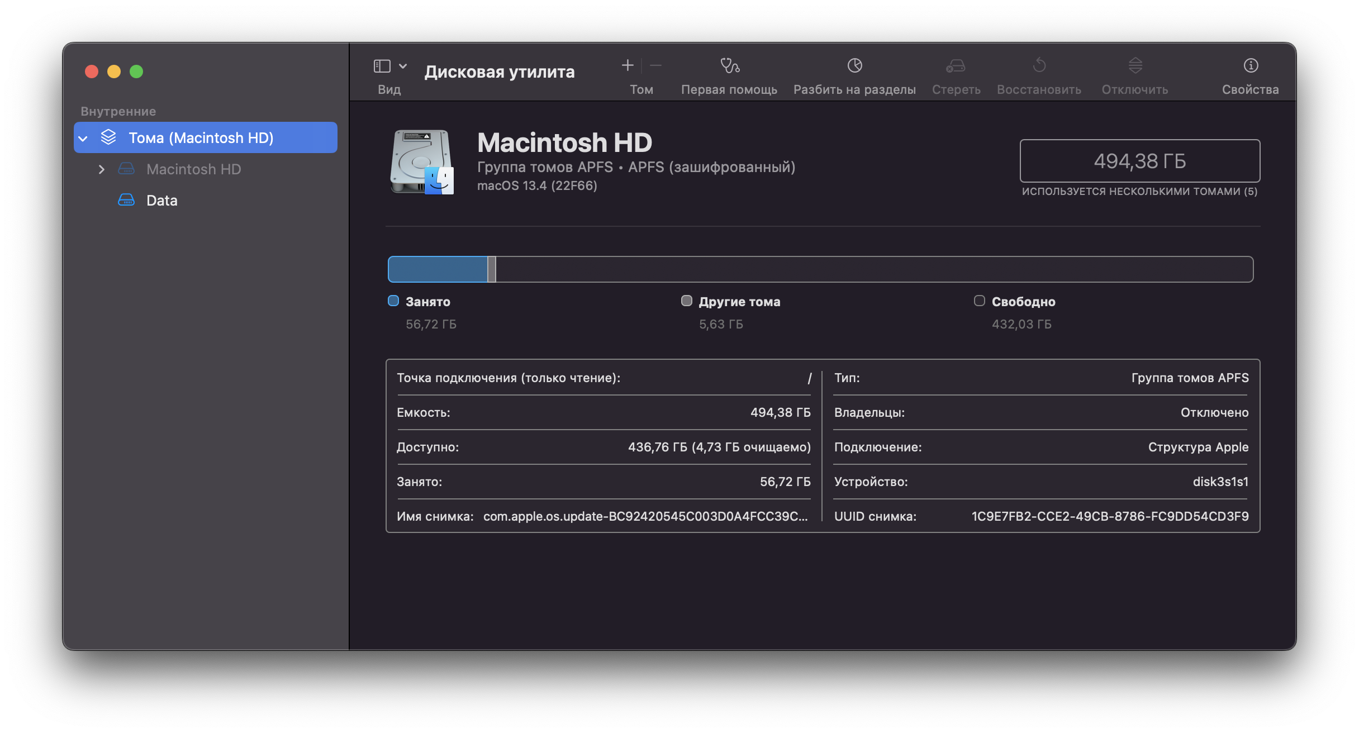Select Тома (Macintosh HD) sidebar item
Image resolution: width=1359 pixels, height=733 pixels.
201,138
